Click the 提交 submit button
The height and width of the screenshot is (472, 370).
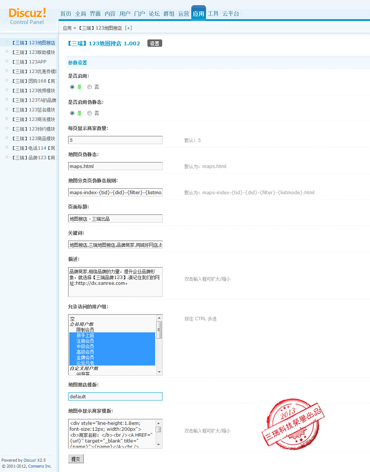click(76, 459)
